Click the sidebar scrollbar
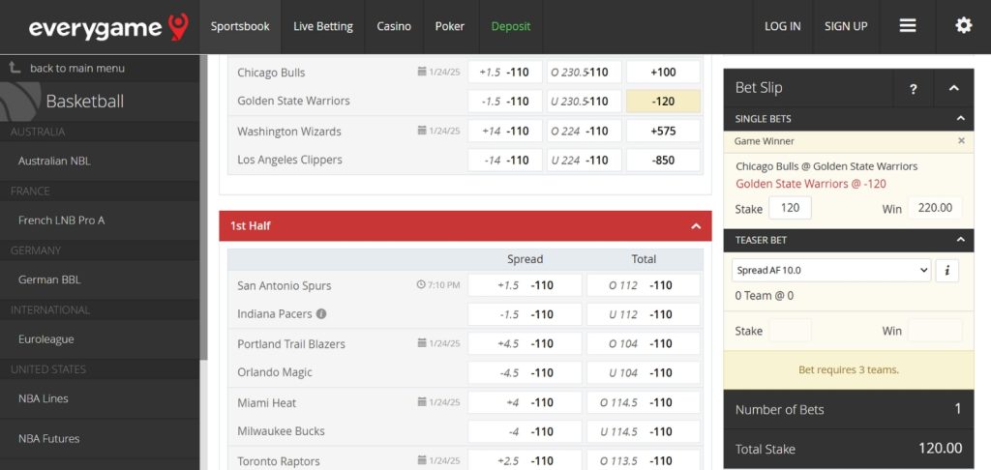 pos(203,209)
